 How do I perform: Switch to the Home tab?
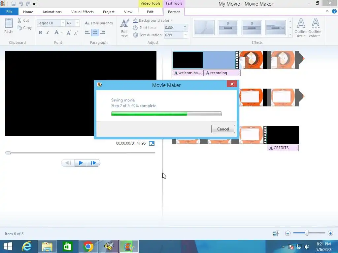coord(28,12)
